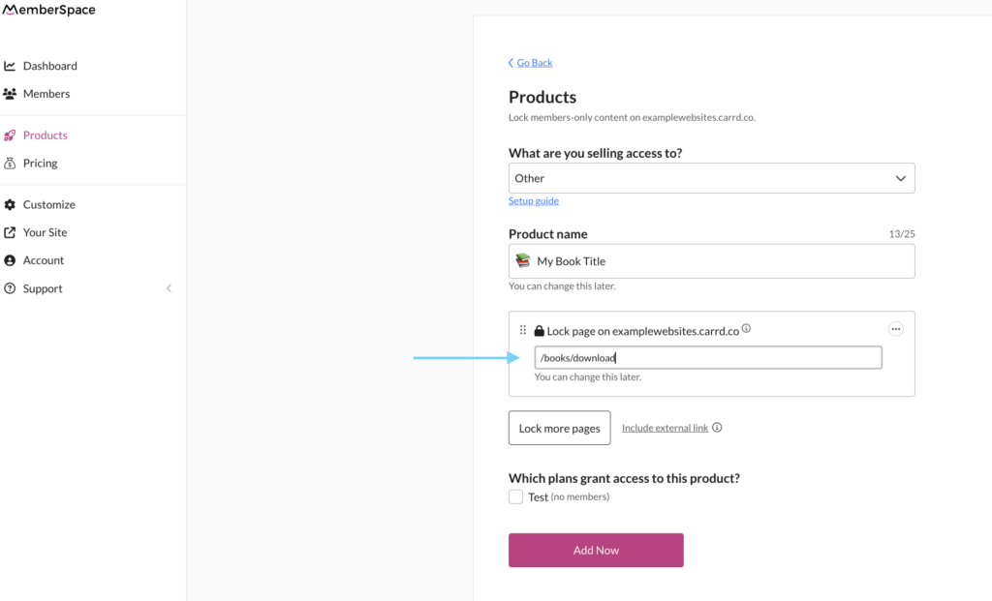This screenshot has width=992, height=601.
Task: Click info icon beside lock page domain
Action: (x=746, y=329)
